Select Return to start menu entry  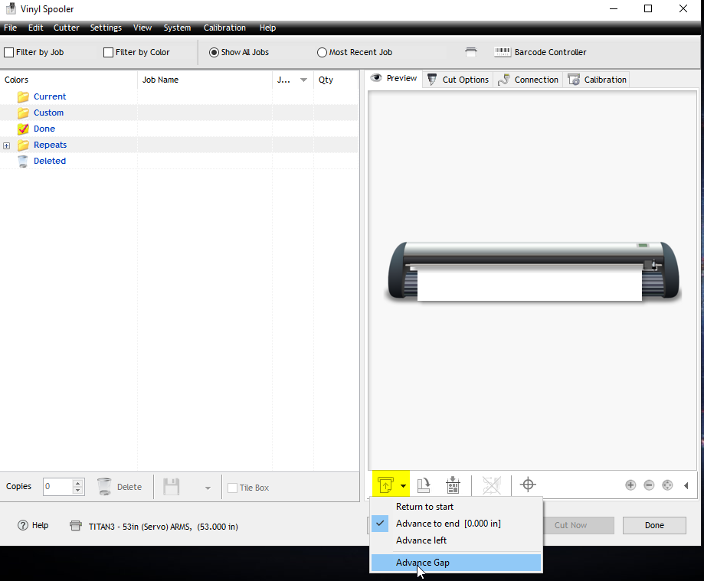point(456,507)
